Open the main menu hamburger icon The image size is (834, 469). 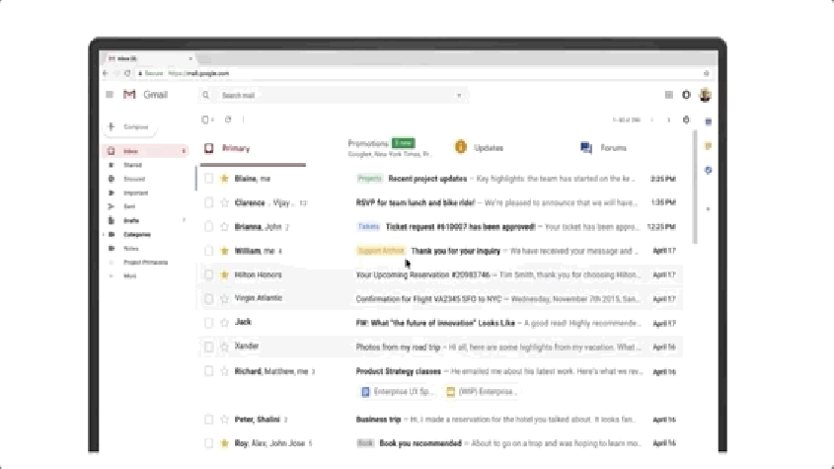[x=110, y=95]
